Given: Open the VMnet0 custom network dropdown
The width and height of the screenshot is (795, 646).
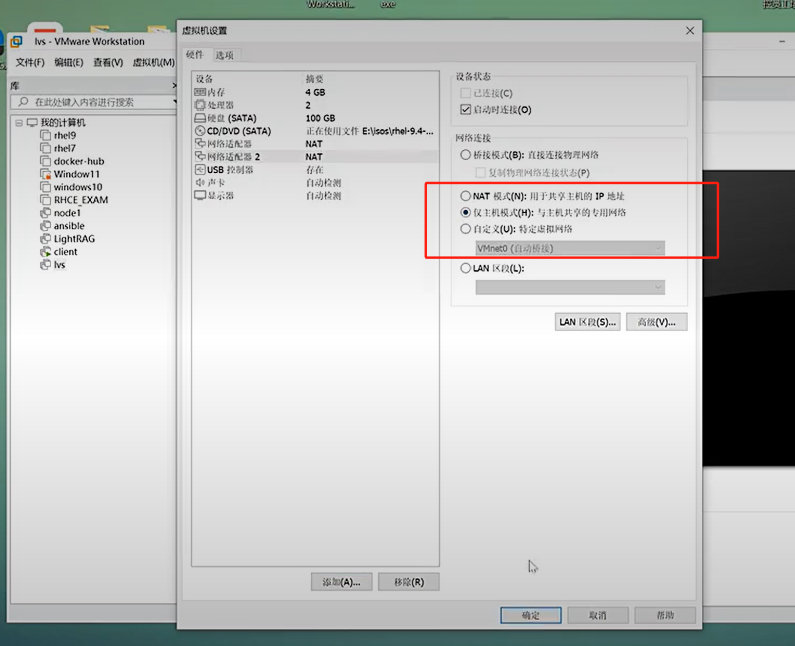Looking at the screenshot, I should pos(570,248).
